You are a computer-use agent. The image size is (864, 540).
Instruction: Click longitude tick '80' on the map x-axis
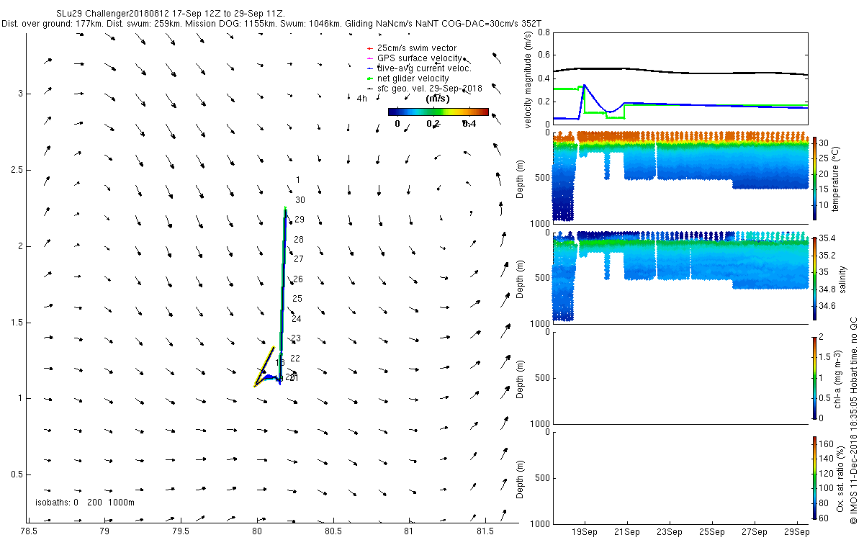click(256, 532)
